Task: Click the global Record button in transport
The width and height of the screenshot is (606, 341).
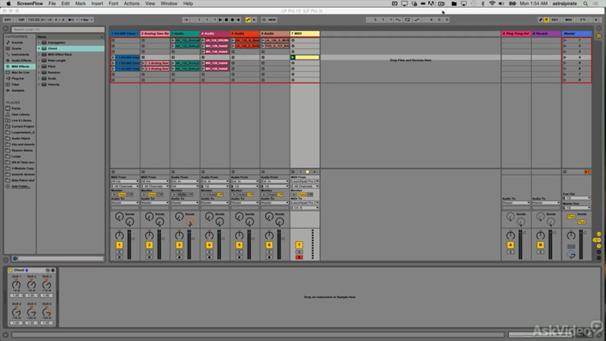Action: (x=232, y=20)
